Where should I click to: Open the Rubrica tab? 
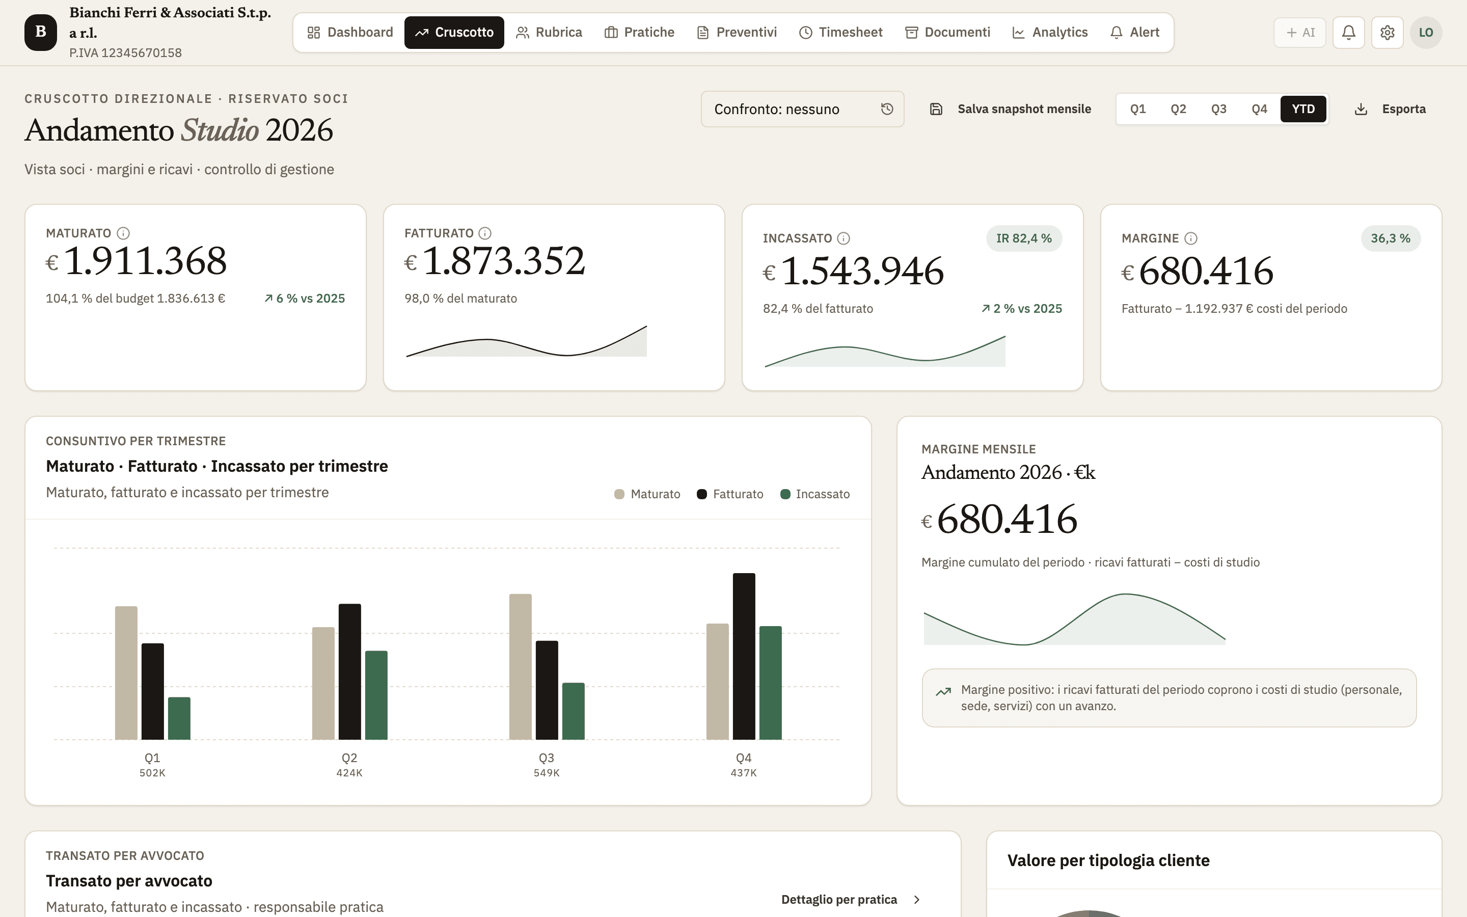[549, 32]
